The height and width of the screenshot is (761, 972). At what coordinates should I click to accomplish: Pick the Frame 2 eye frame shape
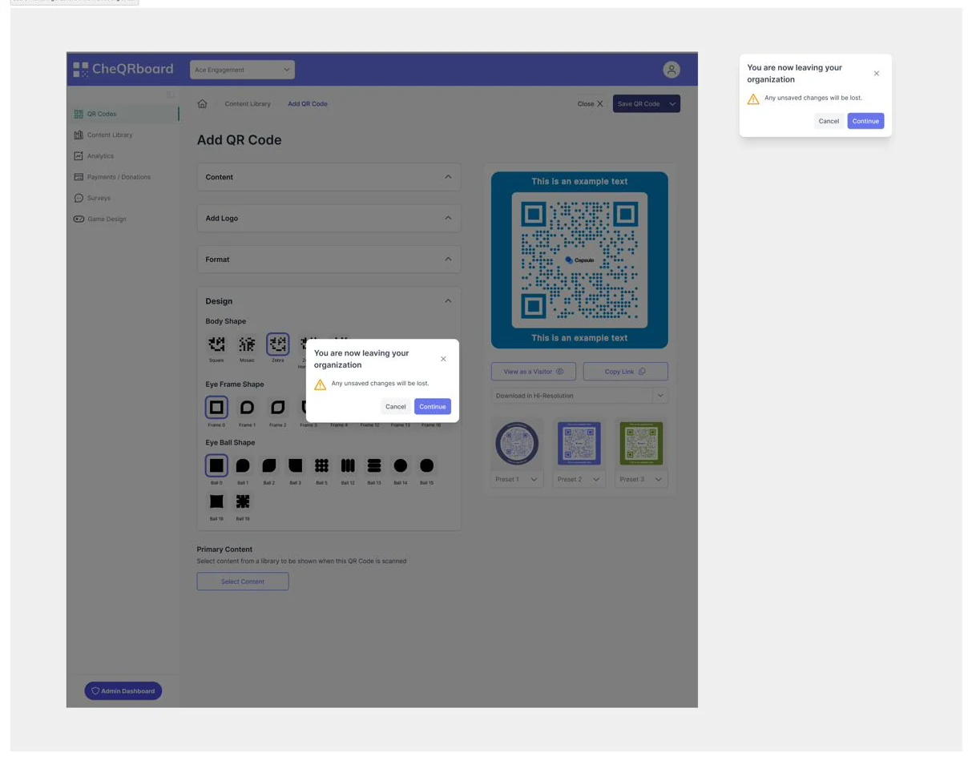point(277,408)
